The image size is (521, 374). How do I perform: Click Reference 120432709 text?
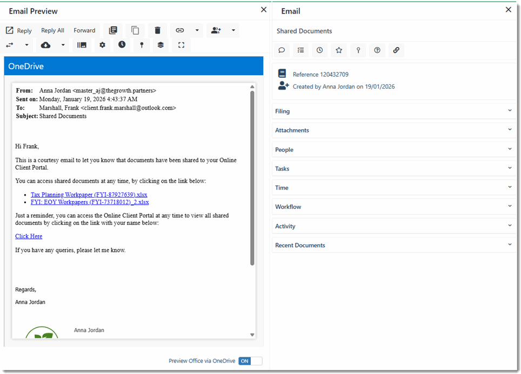[x=320, y=75]
